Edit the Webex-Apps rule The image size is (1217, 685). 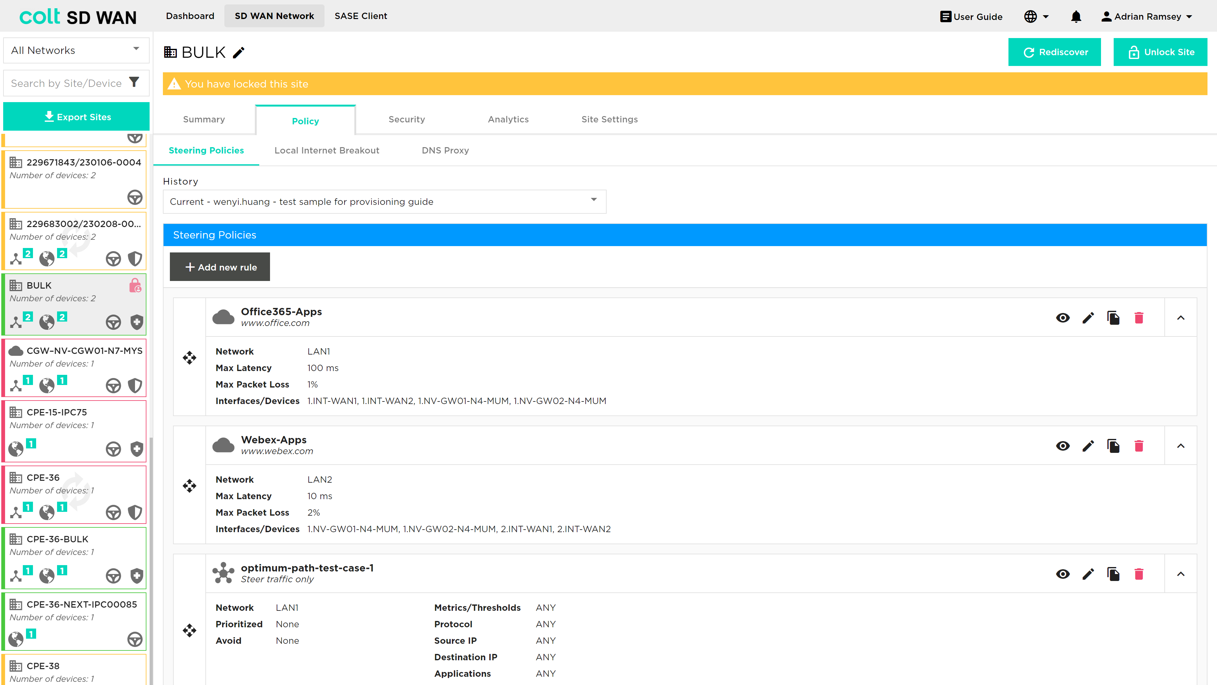click(1088, 446)
